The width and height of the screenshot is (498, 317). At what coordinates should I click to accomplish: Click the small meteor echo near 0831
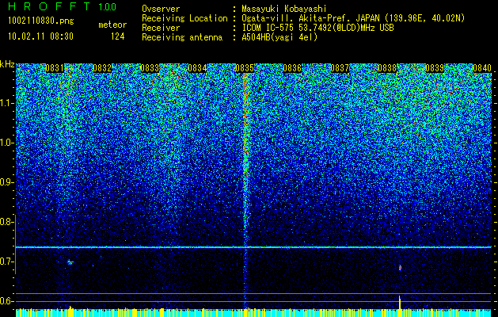click(x=70, y=262)
